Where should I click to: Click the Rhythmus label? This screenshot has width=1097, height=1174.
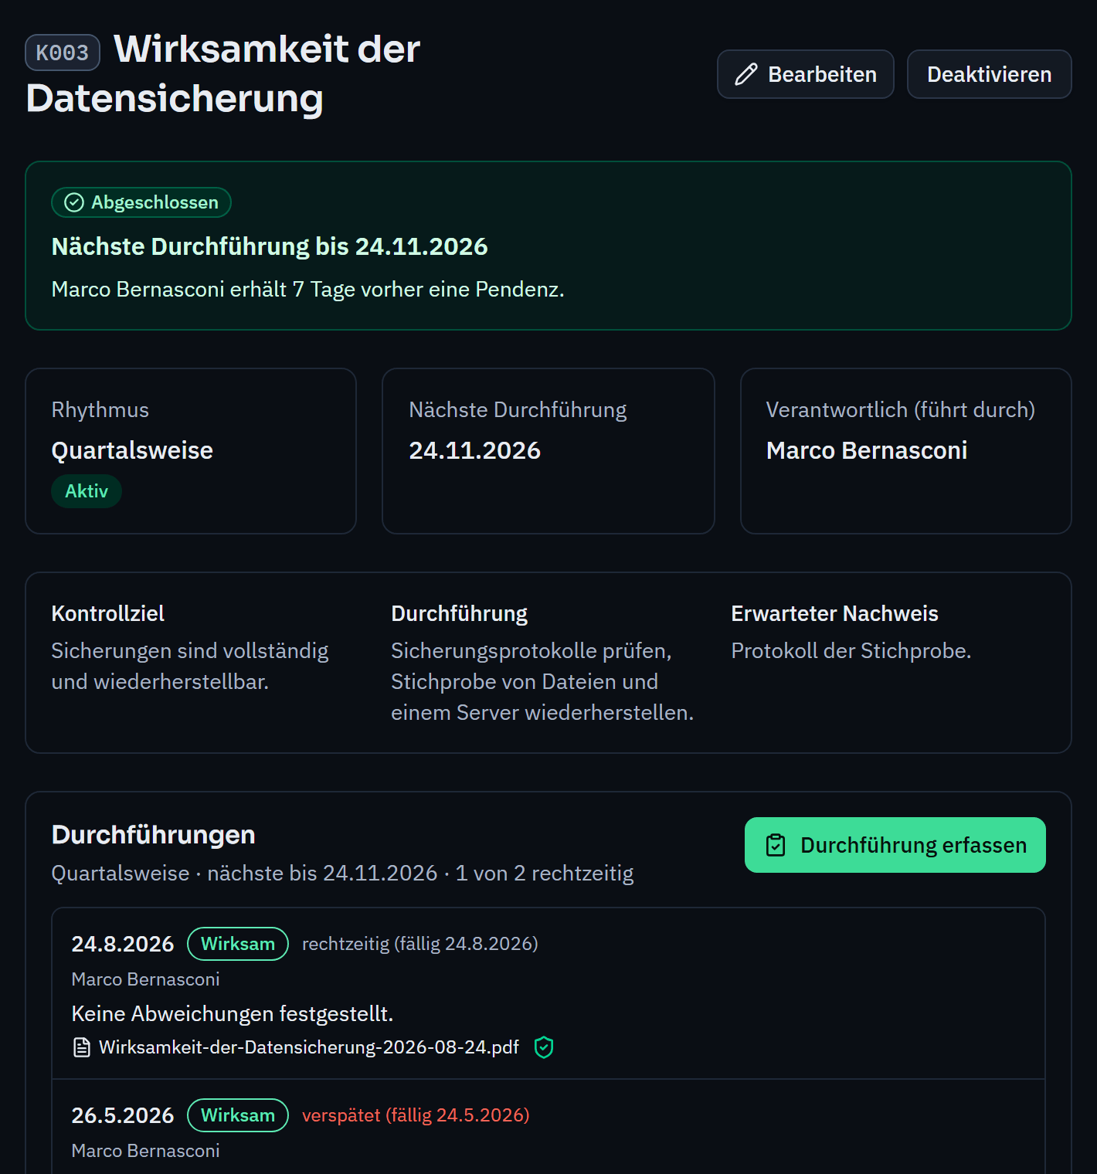coord(100,409)
